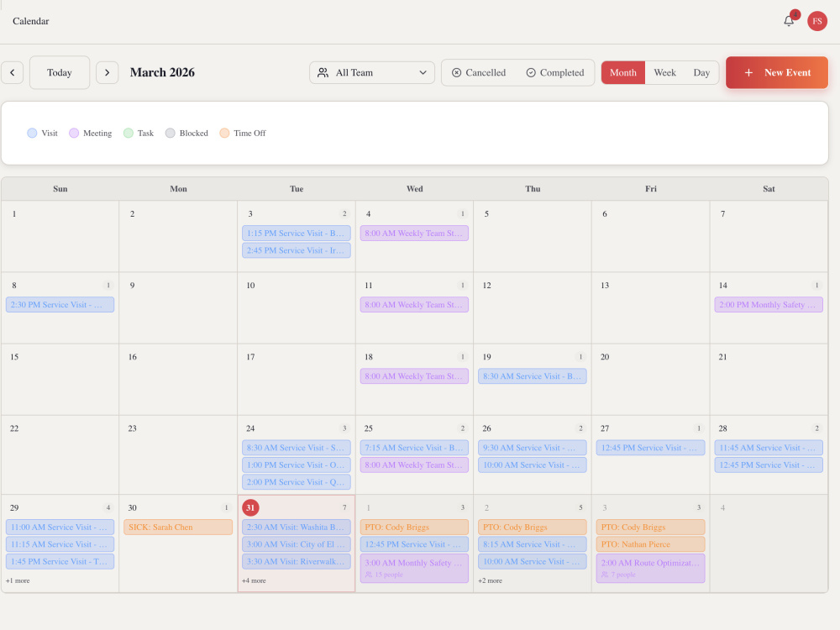Click the event count badge on March 31

344,508
